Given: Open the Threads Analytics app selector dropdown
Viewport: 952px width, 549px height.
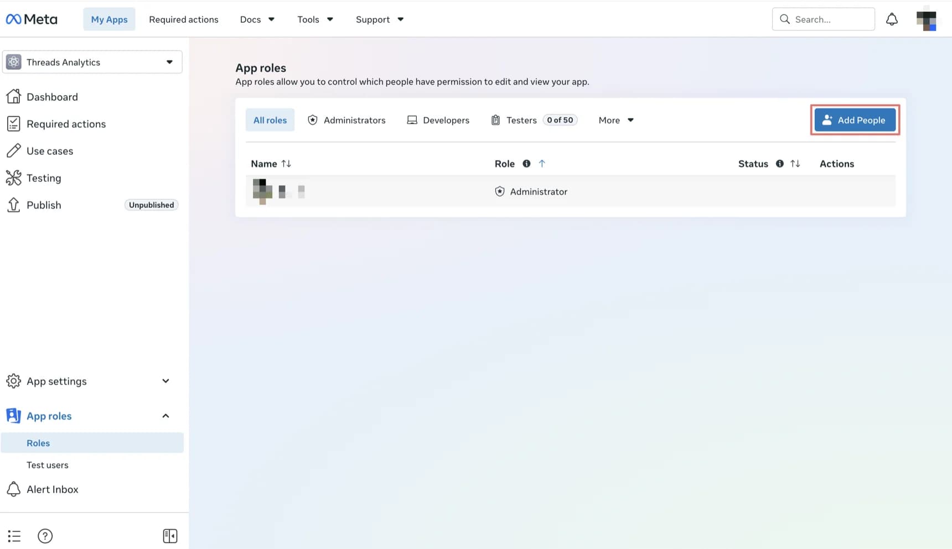Looking at the screenshot, I should 92,62.
